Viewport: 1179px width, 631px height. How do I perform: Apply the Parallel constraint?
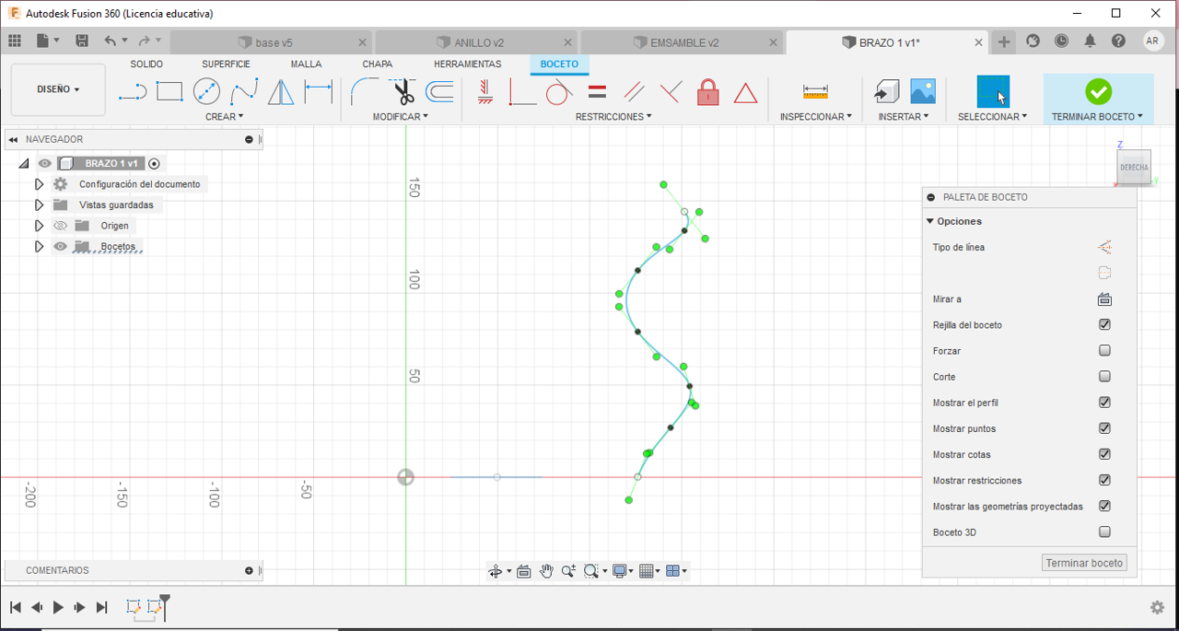[634, 92]
